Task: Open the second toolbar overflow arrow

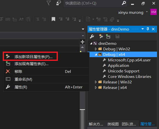Action: [x=118, y=21]
